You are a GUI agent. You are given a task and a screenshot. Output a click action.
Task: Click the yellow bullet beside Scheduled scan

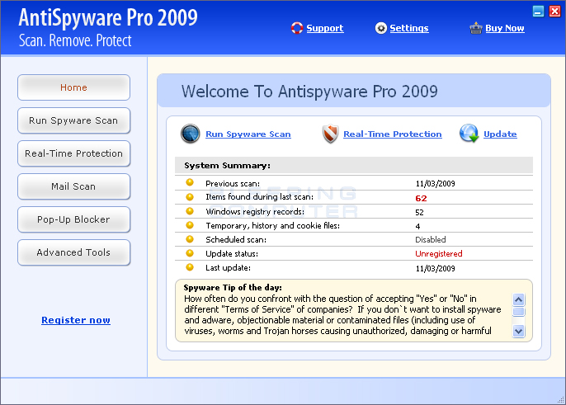(190, 239)
